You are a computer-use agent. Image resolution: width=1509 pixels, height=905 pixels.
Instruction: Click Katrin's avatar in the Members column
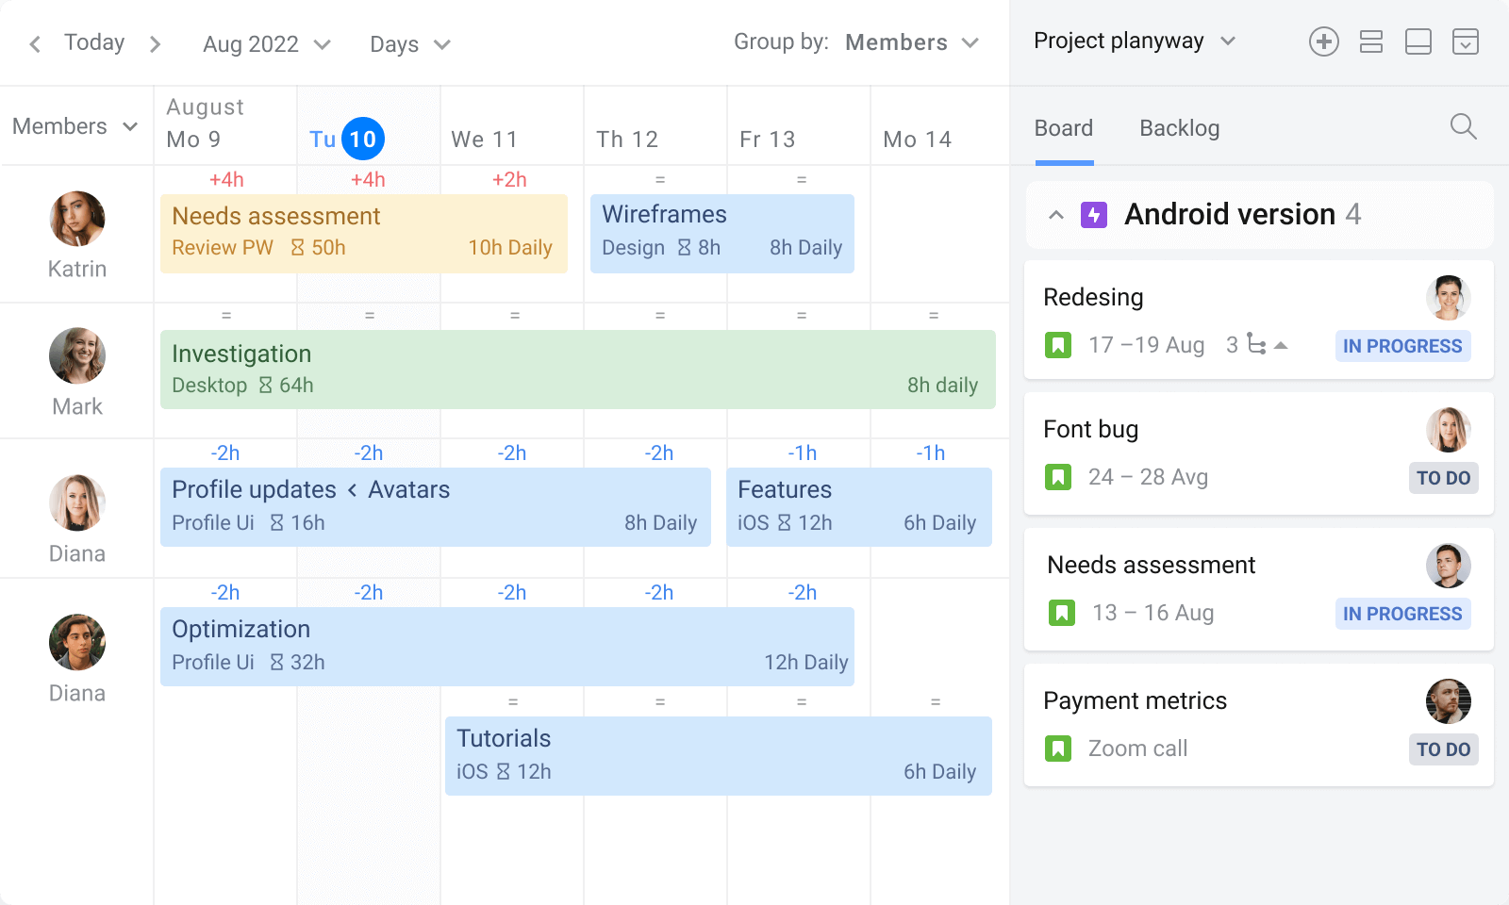point(77,220)
